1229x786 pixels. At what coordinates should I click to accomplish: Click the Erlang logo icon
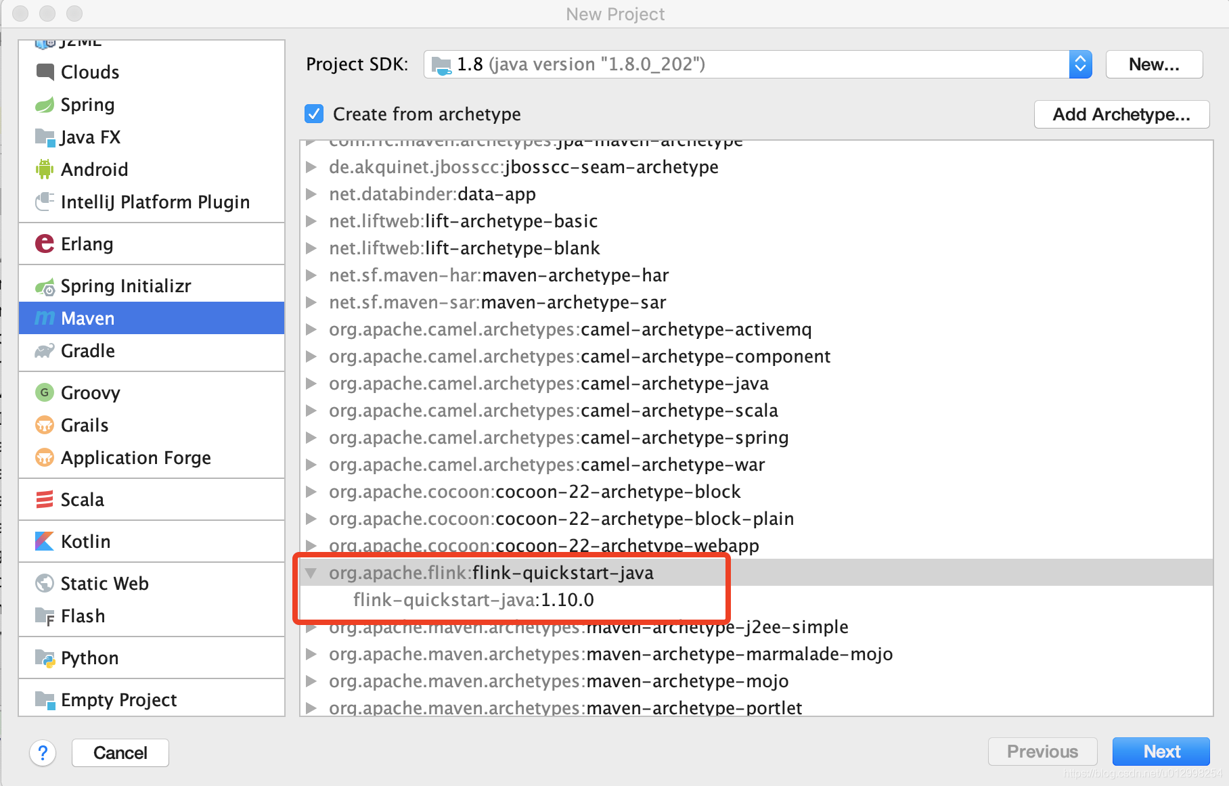(45, 244)
